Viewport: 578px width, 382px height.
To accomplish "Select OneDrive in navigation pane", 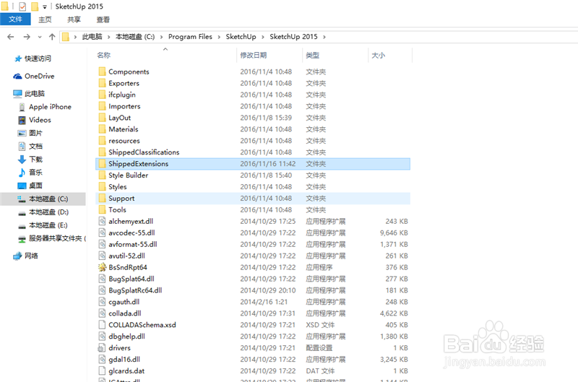I will (x=34, y=77).
